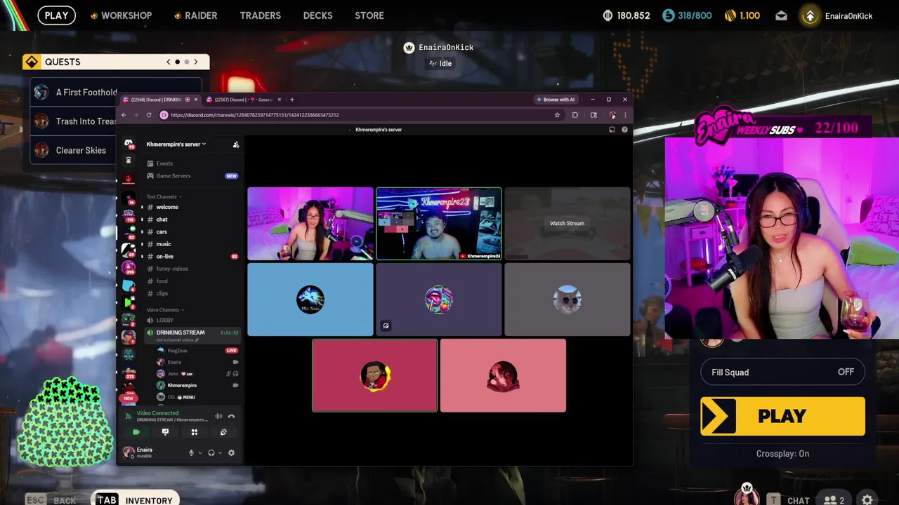
Task: Open game settings gear at bottom right
Action: pyautogui.click(x=867, y=499)
